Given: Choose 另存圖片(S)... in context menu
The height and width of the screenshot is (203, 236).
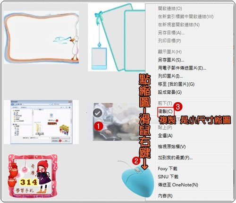Looking at the screenshot, I should [171, 60].
